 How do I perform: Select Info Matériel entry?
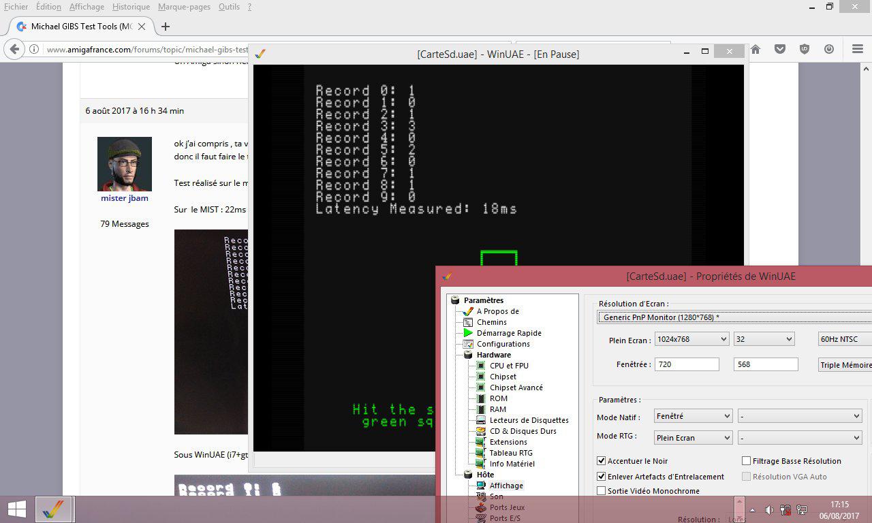click(x=512, y=464)
